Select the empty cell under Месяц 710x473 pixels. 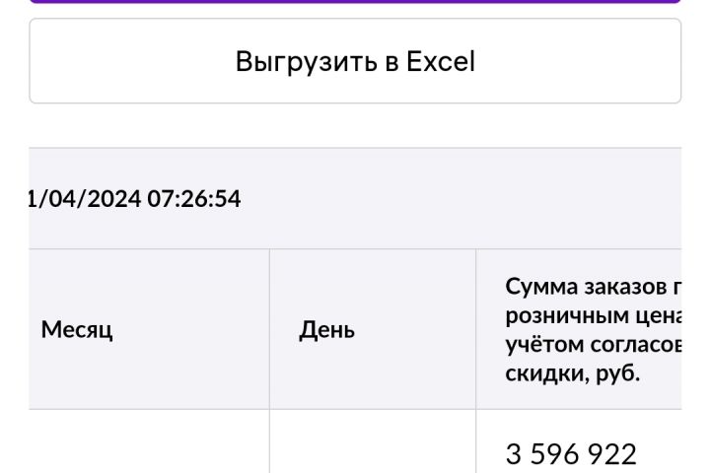(x=148, y=443)
